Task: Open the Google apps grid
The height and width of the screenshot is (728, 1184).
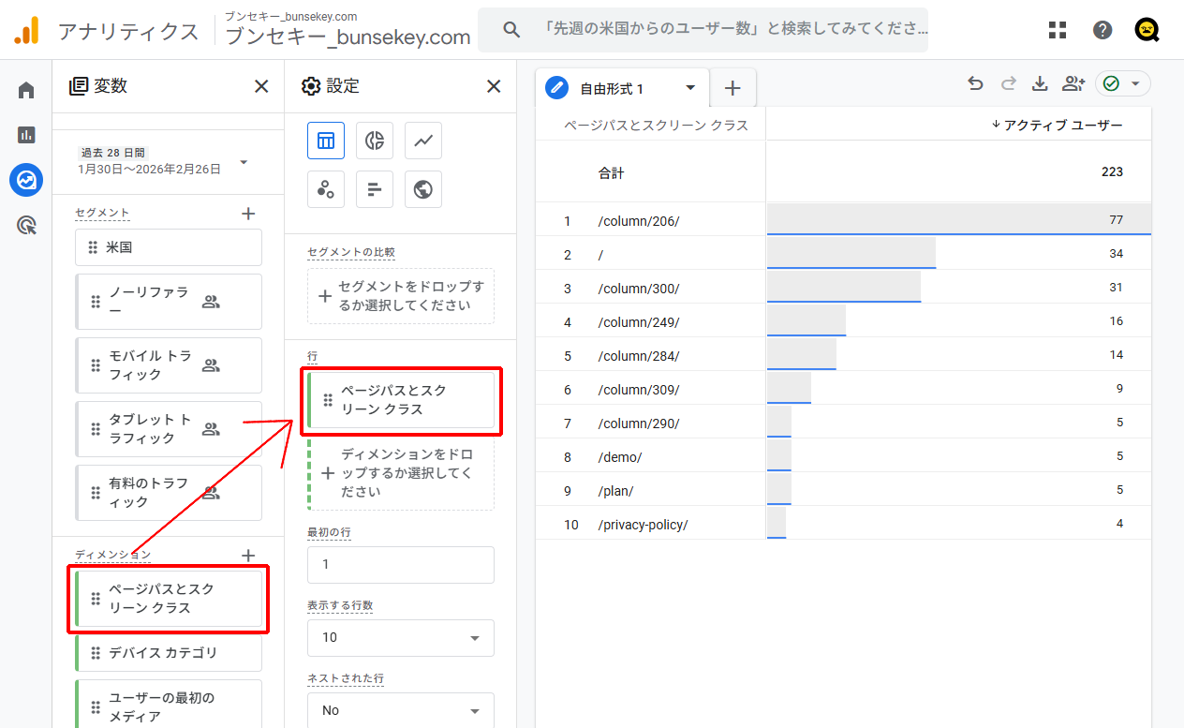Action: pos(1058,29)
